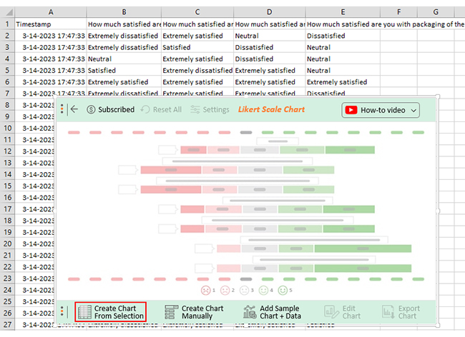Click cell B4 Neutral
465x337 pixels.
pos(124,59)
